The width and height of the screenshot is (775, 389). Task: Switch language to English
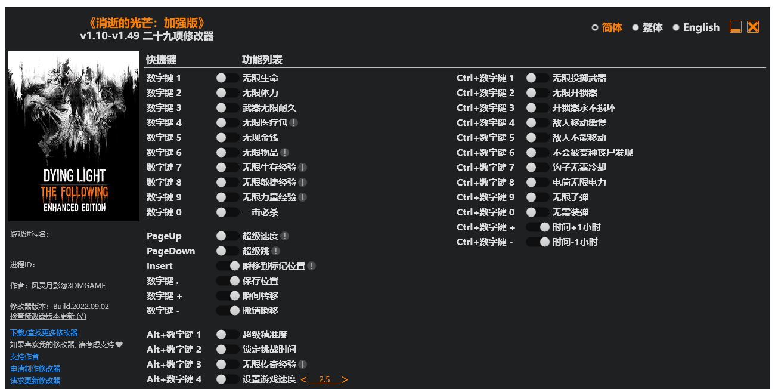[x=696, y=27]
